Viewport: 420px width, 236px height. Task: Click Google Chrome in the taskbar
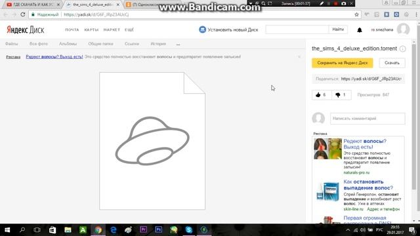click(x=98, y=230)
